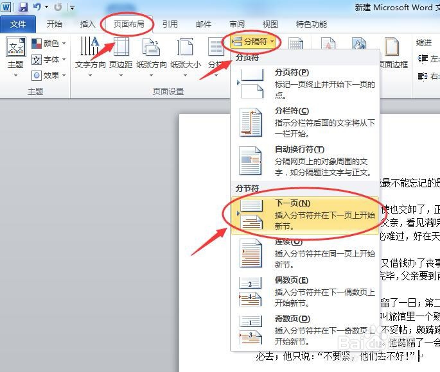Open the 纸张大小 (Paper Size) button
The width and height of the screenshot is (440, 372).
tap(185, 56)
